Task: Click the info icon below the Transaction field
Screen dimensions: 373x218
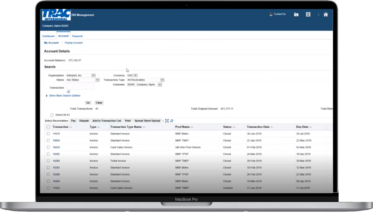Action: point(68,91)
